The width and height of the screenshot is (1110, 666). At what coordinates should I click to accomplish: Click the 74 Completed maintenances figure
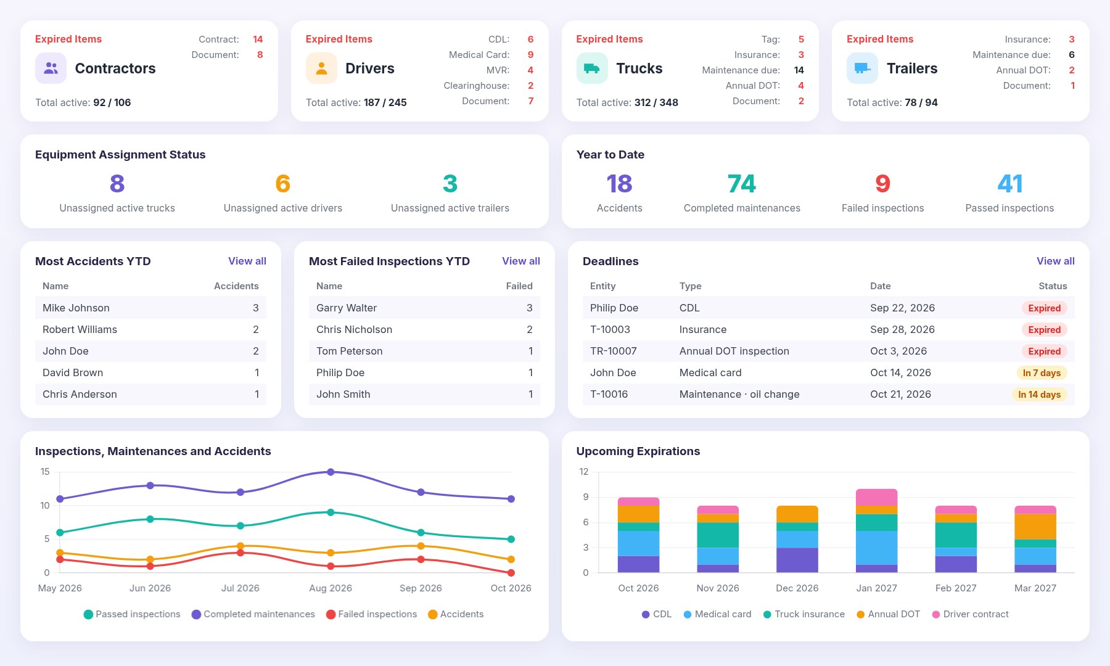pyautogui.click(x=742, y=184)
